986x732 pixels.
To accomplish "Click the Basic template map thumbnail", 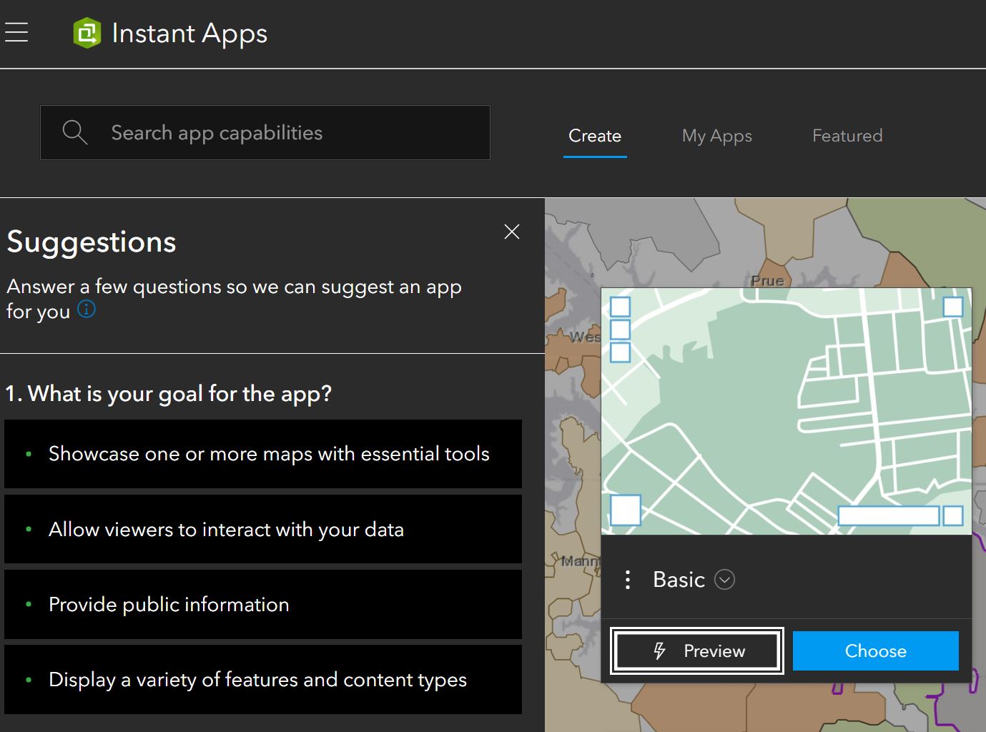I will 786,411.
